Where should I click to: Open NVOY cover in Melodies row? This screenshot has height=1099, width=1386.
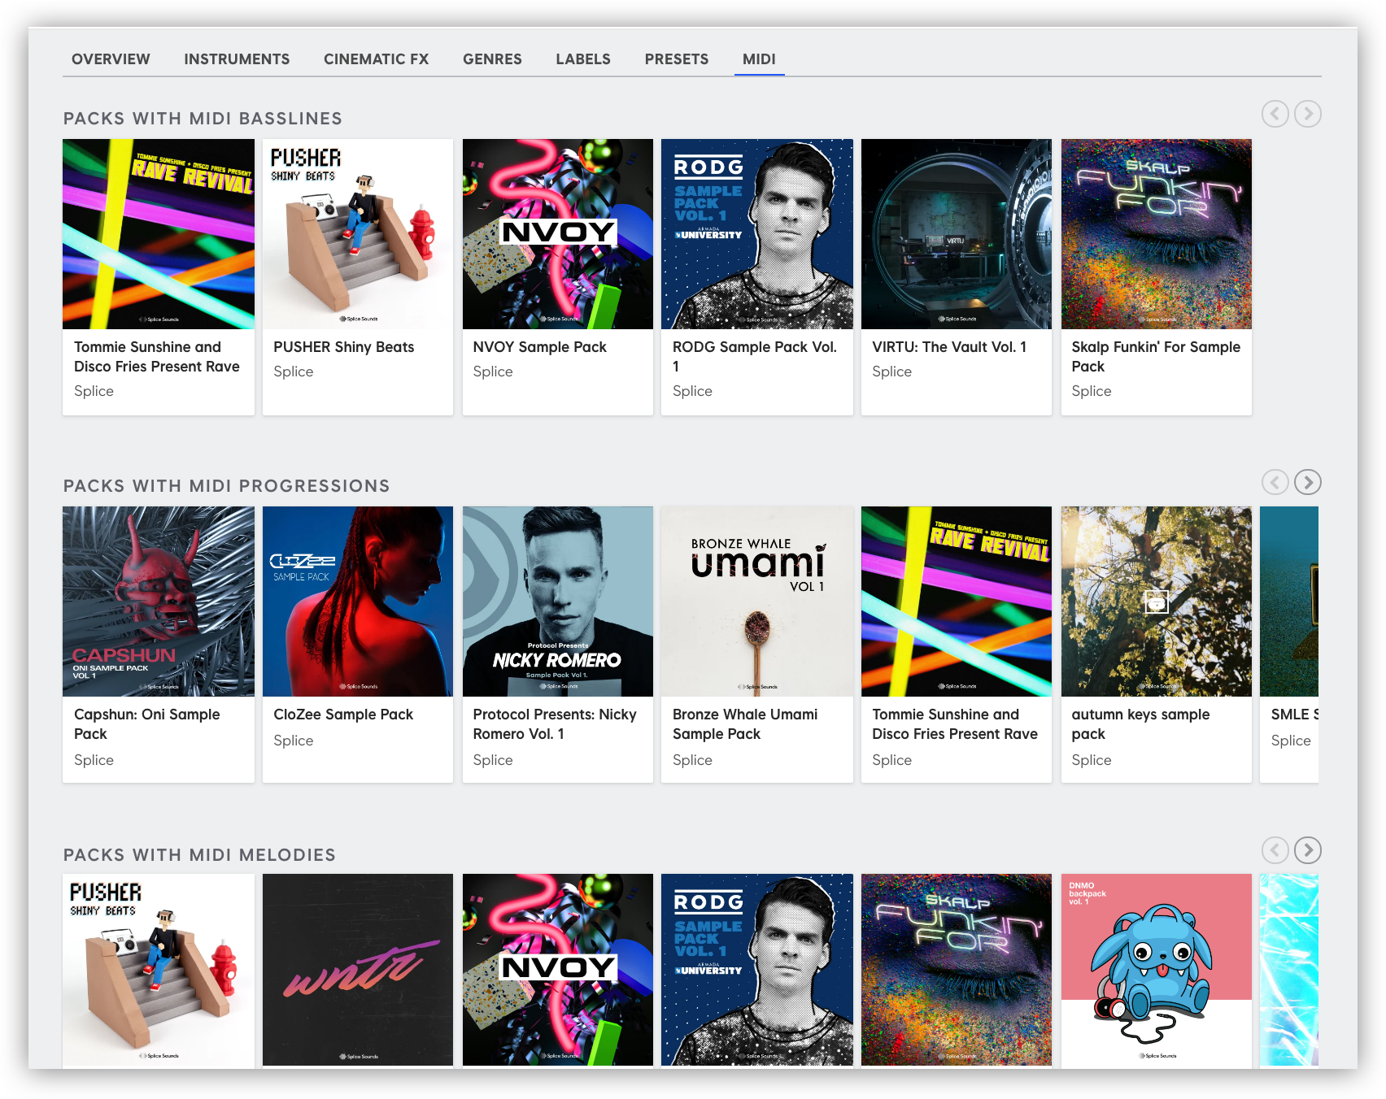(x=558, y=970)
